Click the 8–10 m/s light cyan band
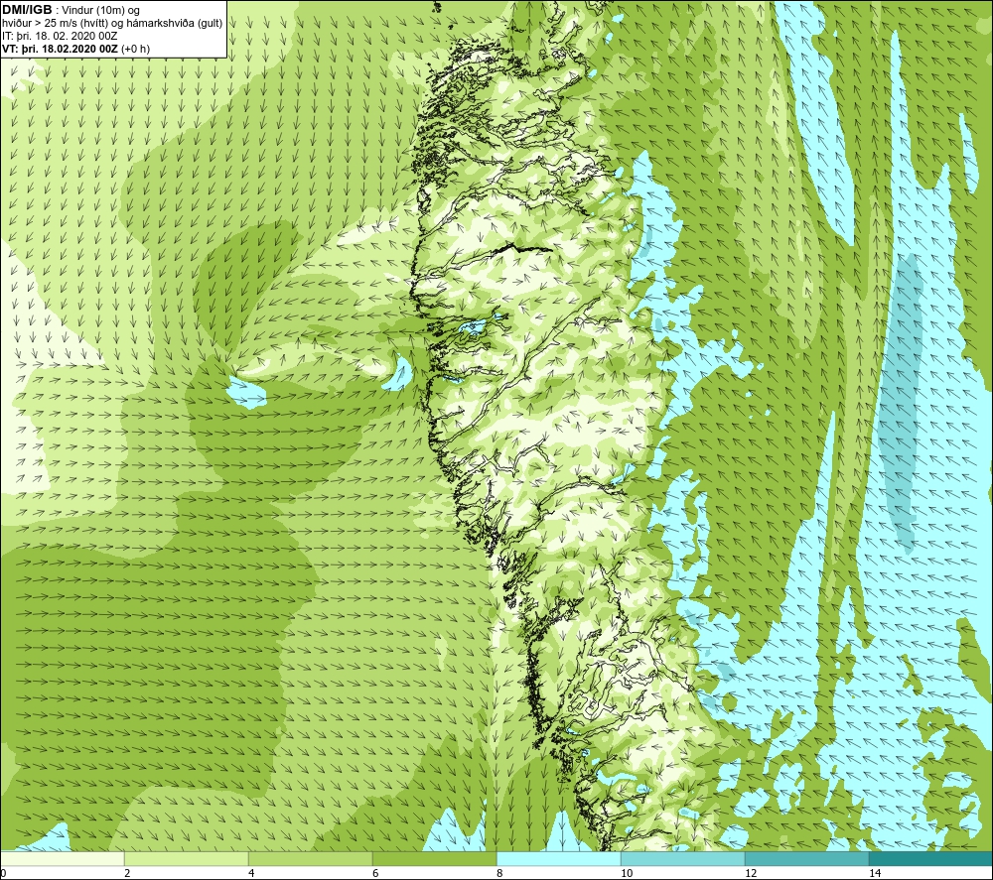993x880 pixels. pyautogui.click(x=558, y=858)
